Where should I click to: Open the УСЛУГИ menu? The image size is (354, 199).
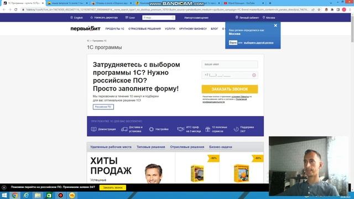pyautogui.click(x=170, y=29)
